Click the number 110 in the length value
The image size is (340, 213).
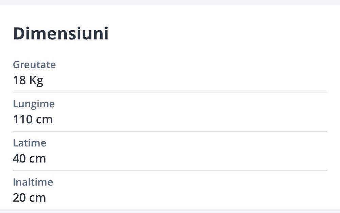click(x=23, y=120)
